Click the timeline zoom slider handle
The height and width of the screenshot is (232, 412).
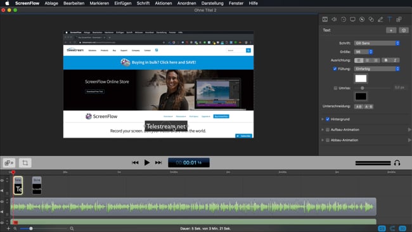pos(31,228)
